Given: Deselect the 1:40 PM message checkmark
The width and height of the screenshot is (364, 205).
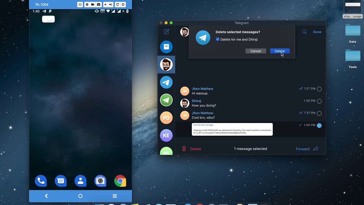Looking at the screenshot, I should 319,126.
